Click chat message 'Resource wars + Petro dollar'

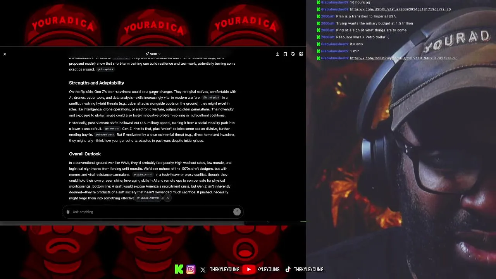[362, 37]
